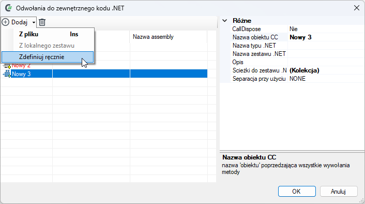This screenshot has width=365, height=204.
Task: Choose 'Z pliku' menu entry
Action: 48,34
